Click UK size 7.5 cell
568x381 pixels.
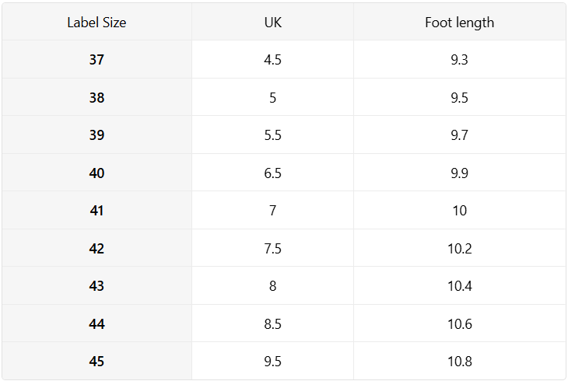pos(273,248)
